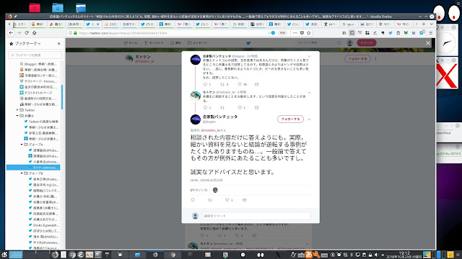The width and height of the screenshot is (462, 259).
Task: Close the active Twitter tab
Action: [x=98, y=24]
